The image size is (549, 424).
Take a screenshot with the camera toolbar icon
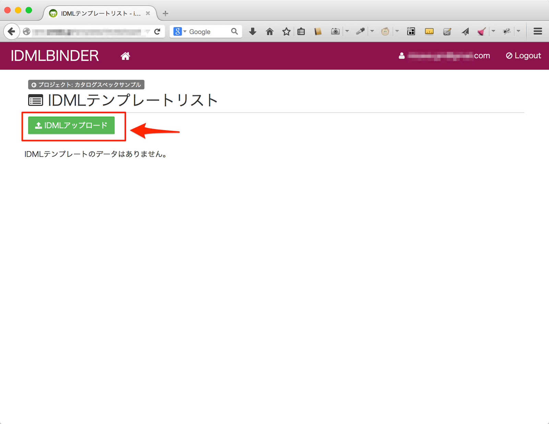click(x=335, y=31)
